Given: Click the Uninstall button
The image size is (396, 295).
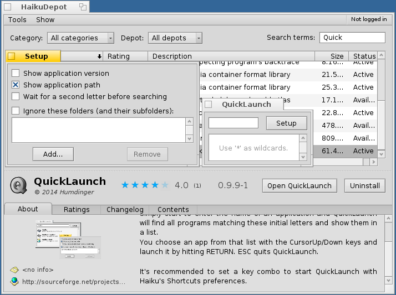Looking at the screenshot, I should tap(365, 185).
